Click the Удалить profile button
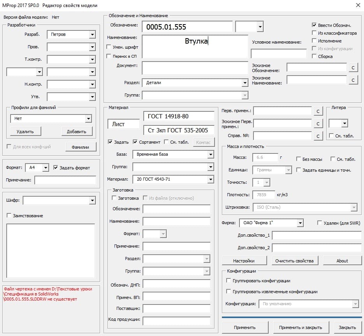 25,132
